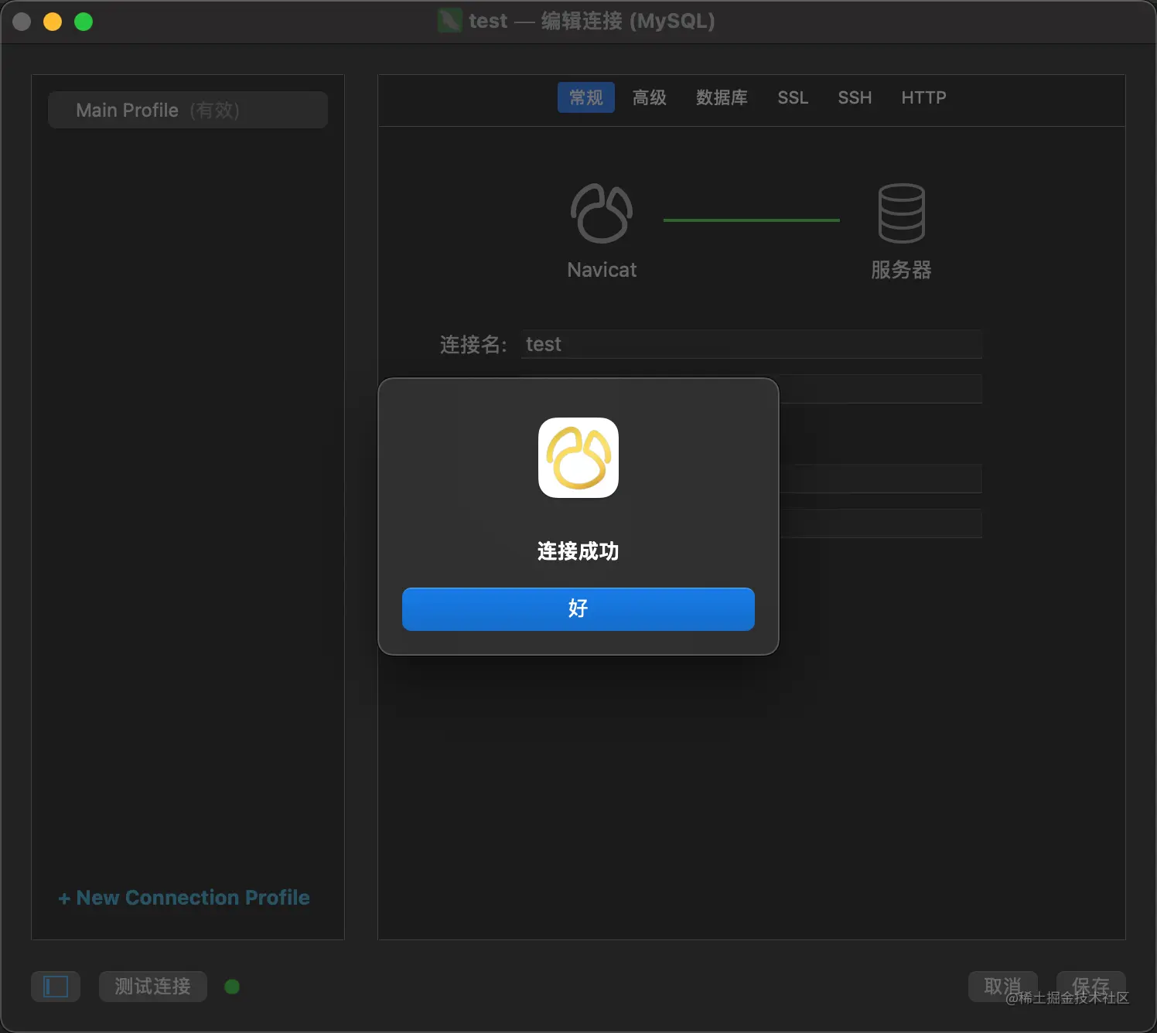Screen dimensions: 1157x1033
Task: Open the 数据库 tab
Action: pyautogui.click(x=722, y=97)
